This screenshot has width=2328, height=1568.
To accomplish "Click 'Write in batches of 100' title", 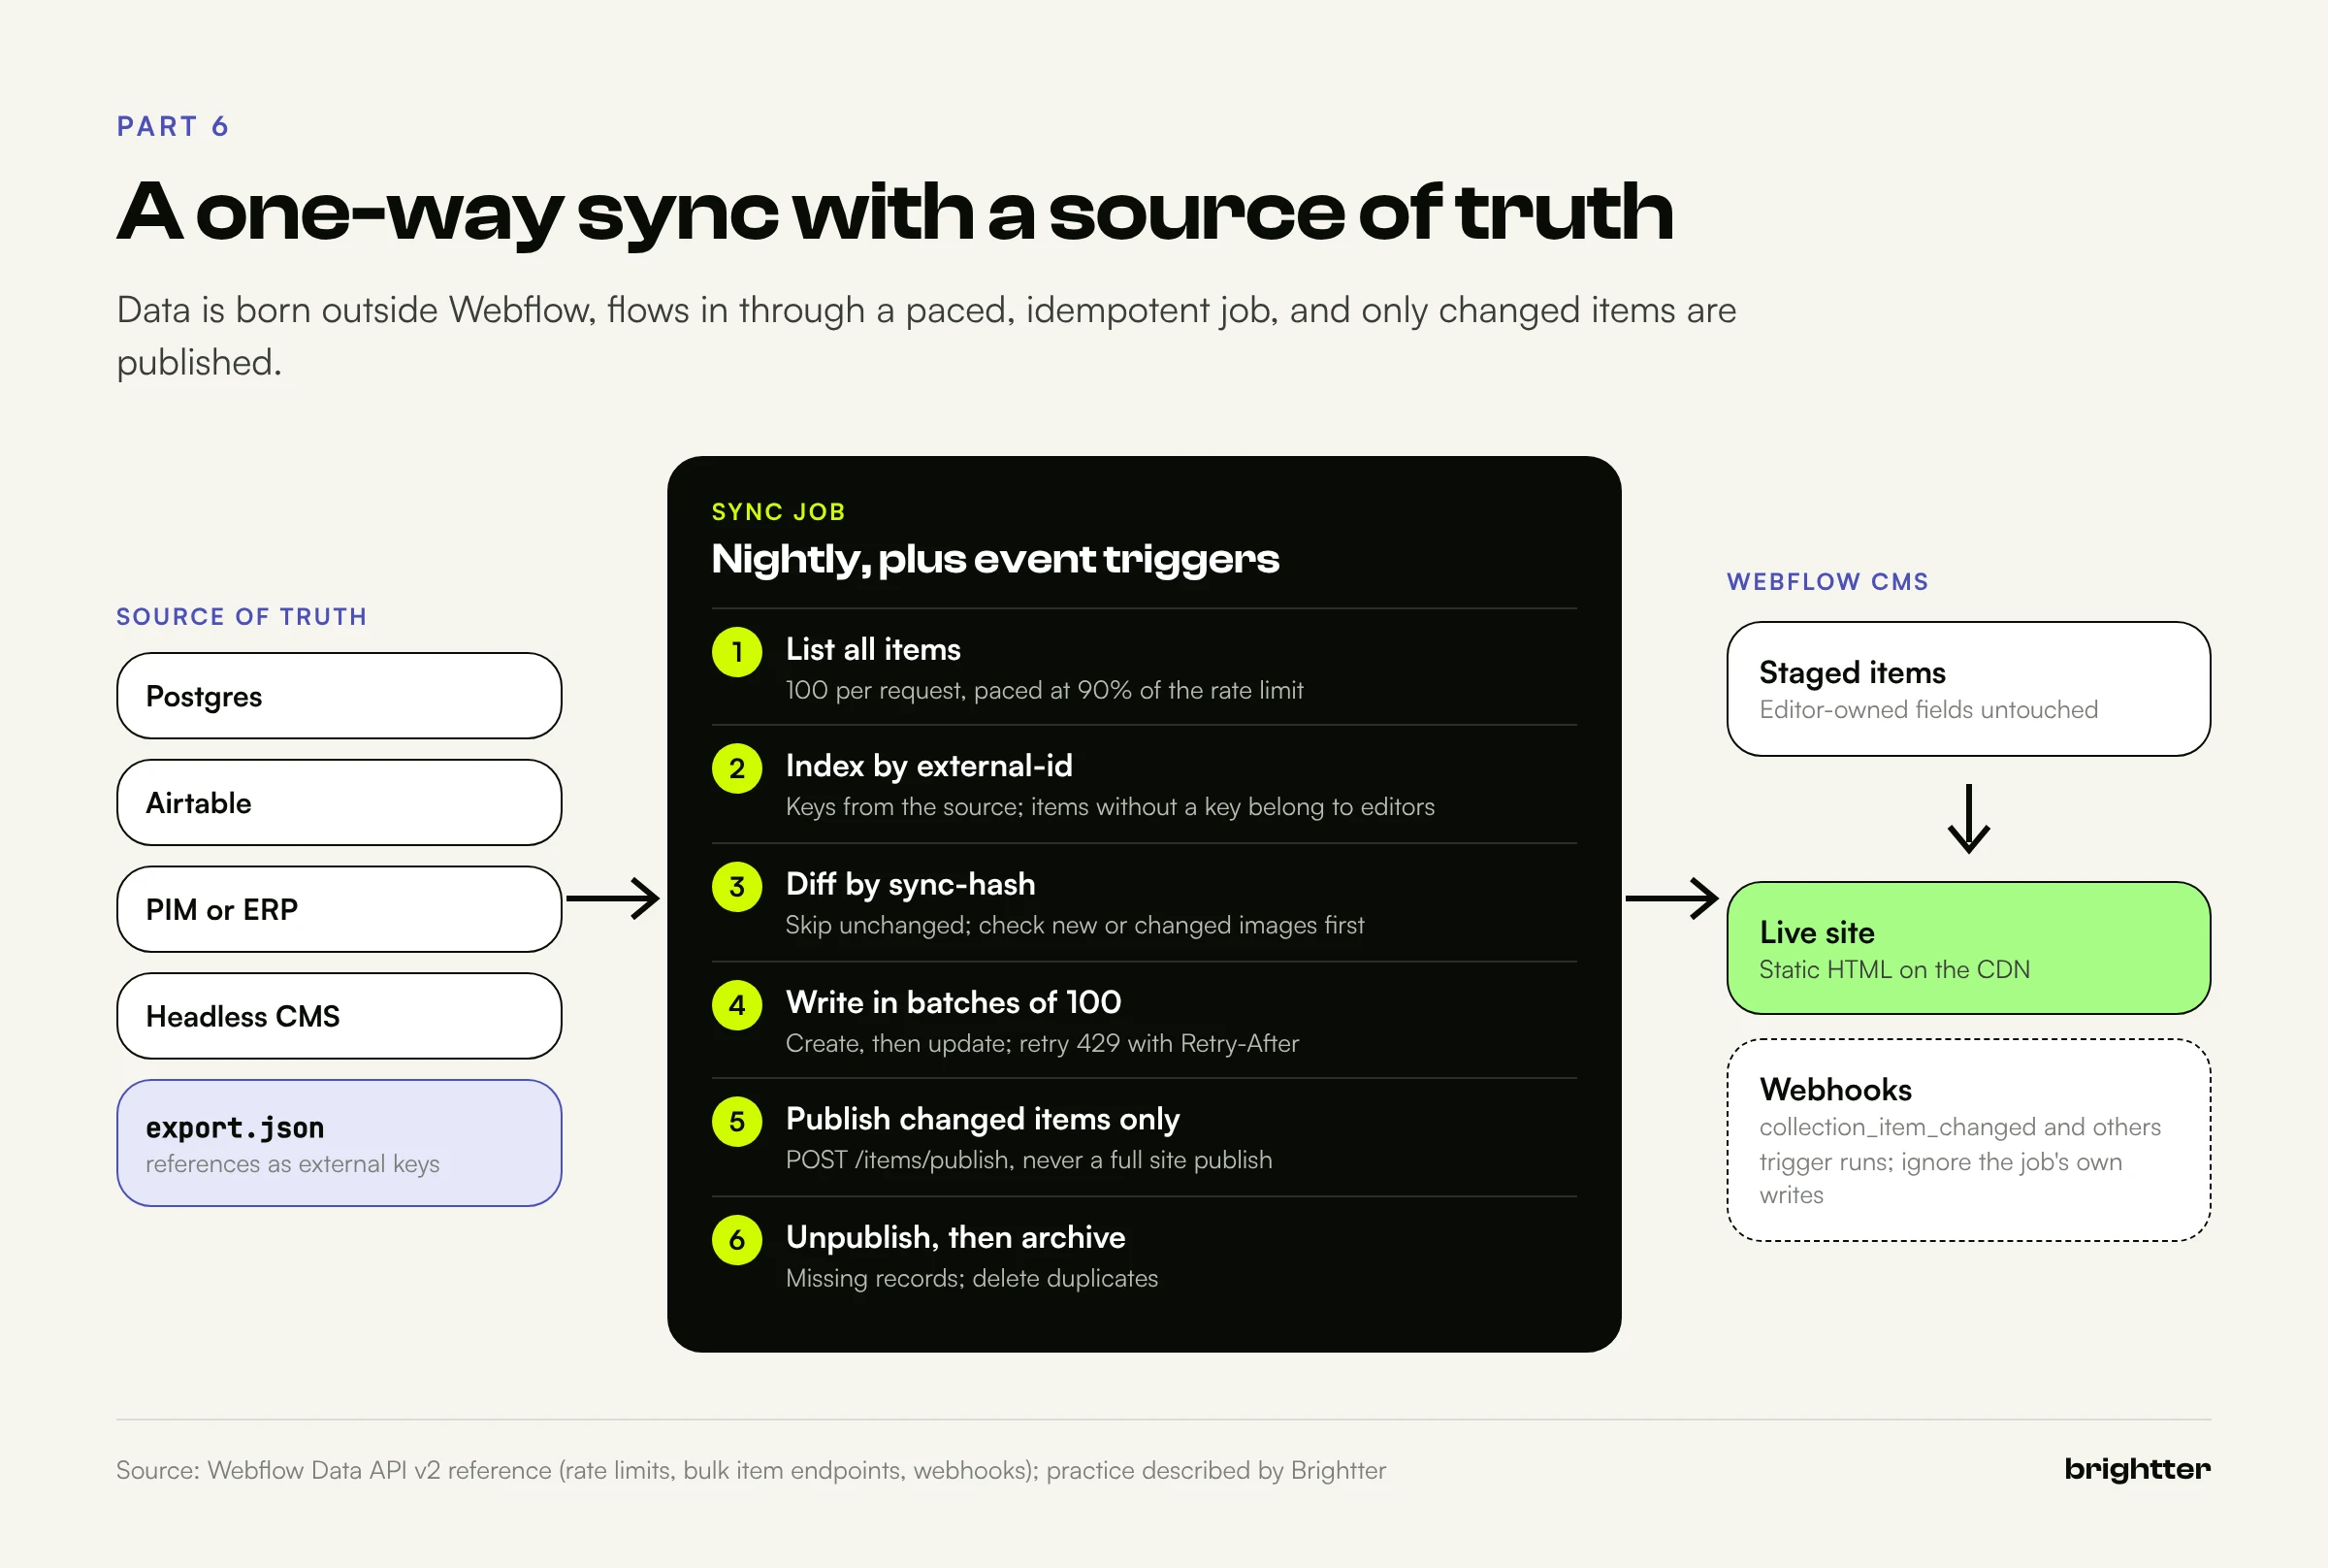I will coord(954,1002).
